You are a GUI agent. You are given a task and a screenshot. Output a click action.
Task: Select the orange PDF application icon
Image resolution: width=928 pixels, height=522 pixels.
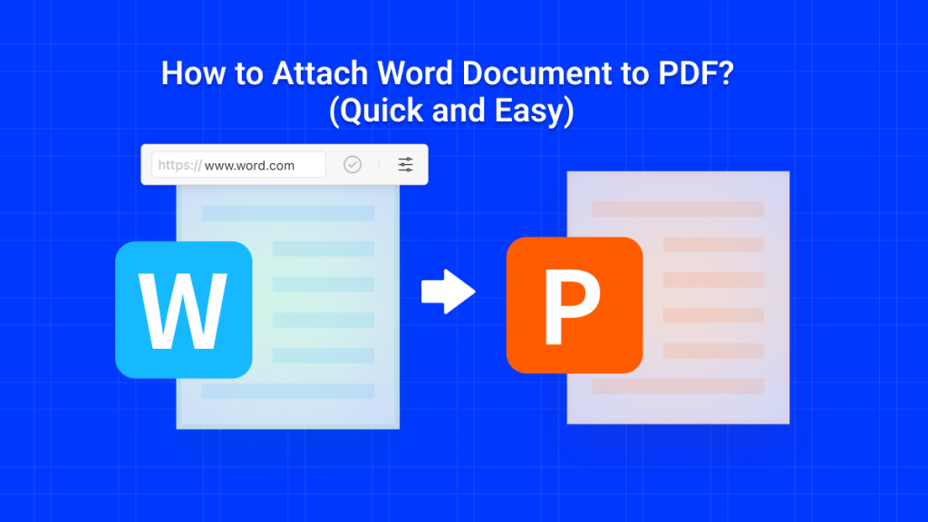(575, 304)
